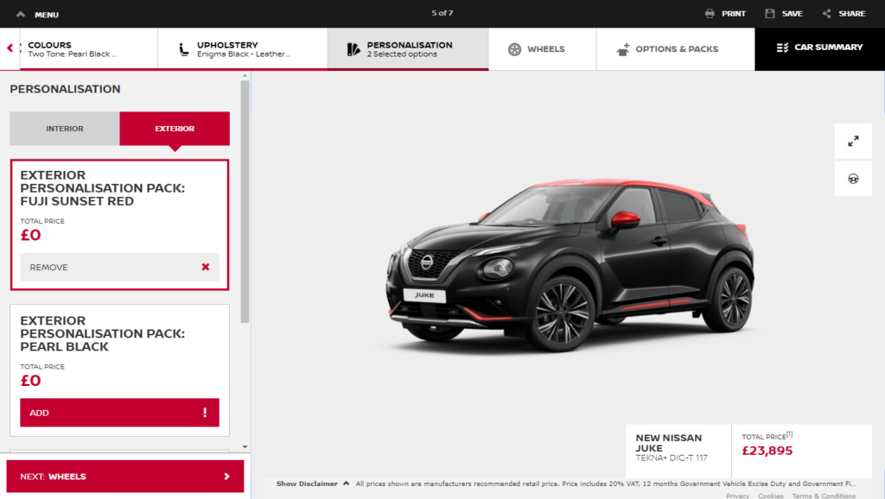Screen dimensions: 885x499
Task: Click the total price £23,895
Action: pos(767,451)
